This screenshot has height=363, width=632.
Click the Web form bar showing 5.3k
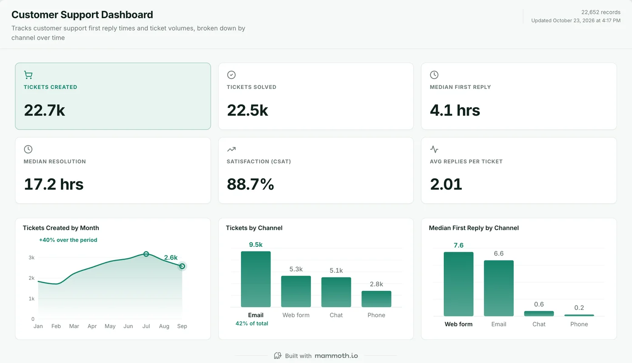(296, 291)
